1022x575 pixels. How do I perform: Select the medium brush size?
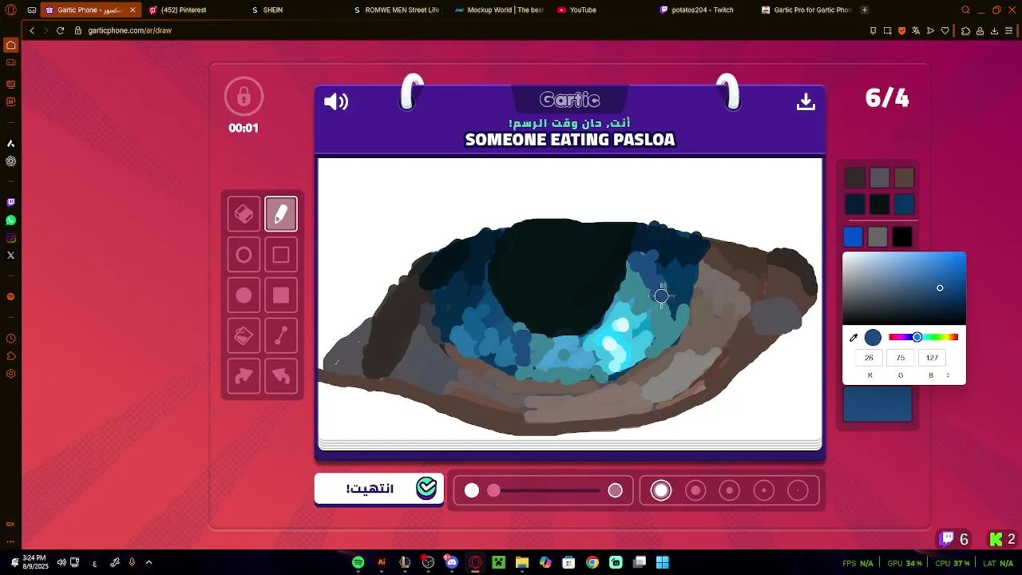click(730, 490)
